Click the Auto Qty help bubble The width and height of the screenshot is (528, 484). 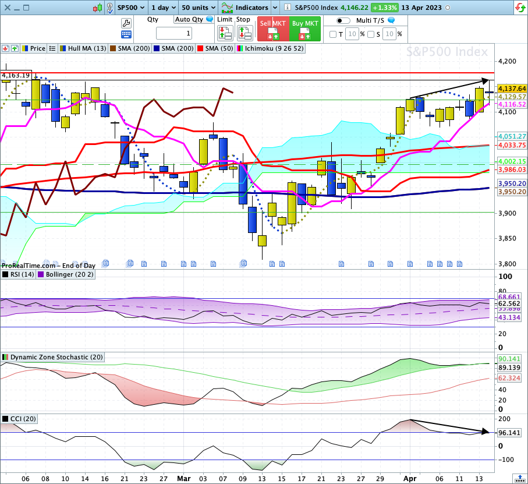210,19
